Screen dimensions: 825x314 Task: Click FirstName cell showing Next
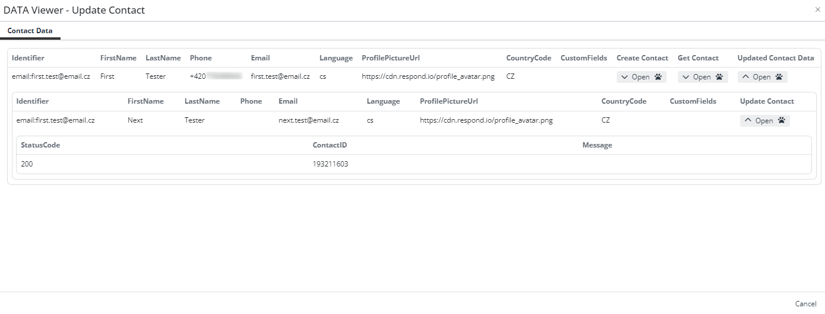click(135, 120)
